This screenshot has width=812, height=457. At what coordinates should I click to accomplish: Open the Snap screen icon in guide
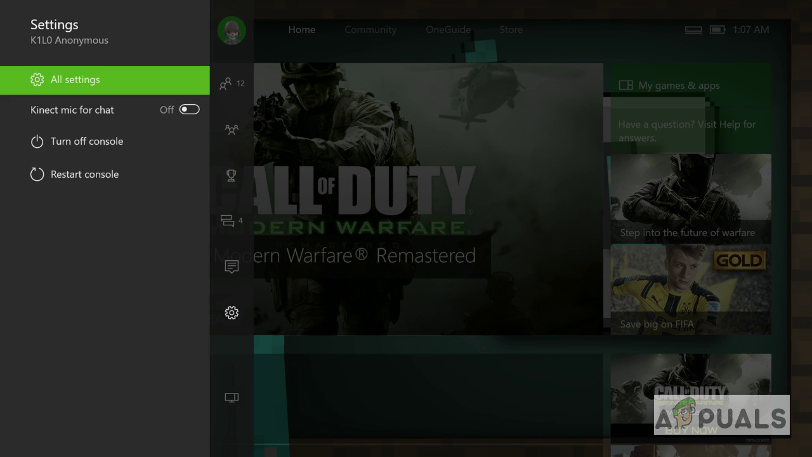pyautogui.click(x=232, y=398)
